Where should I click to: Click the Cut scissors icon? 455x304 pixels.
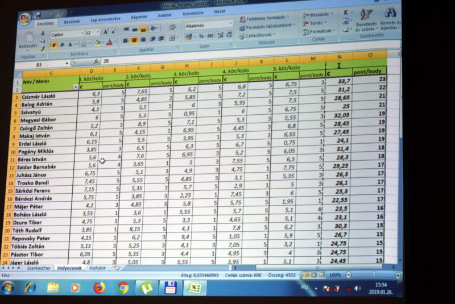click(43, 34)
